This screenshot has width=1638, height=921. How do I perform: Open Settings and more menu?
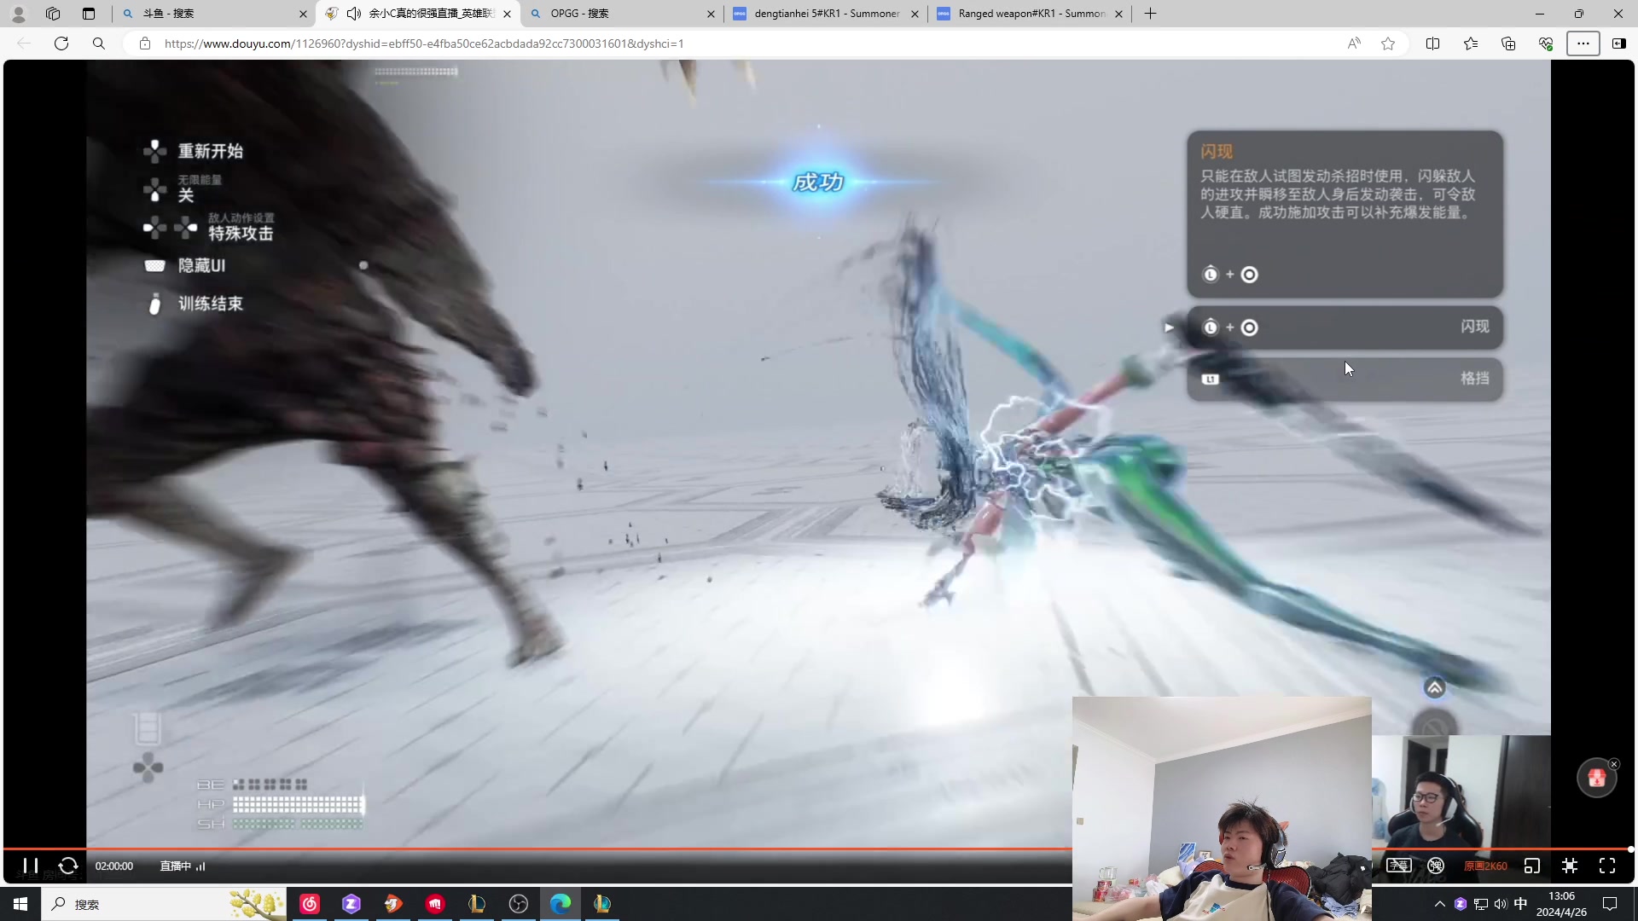[x=1583, y=43]
